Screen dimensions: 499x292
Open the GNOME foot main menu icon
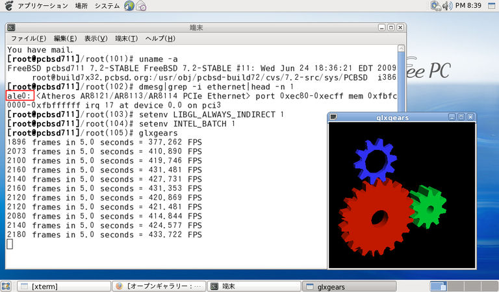tap(9, 5)
